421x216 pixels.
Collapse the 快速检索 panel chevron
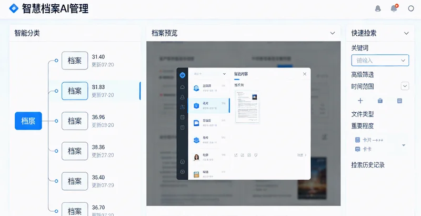pyautogui.click(x=406, y=33)
